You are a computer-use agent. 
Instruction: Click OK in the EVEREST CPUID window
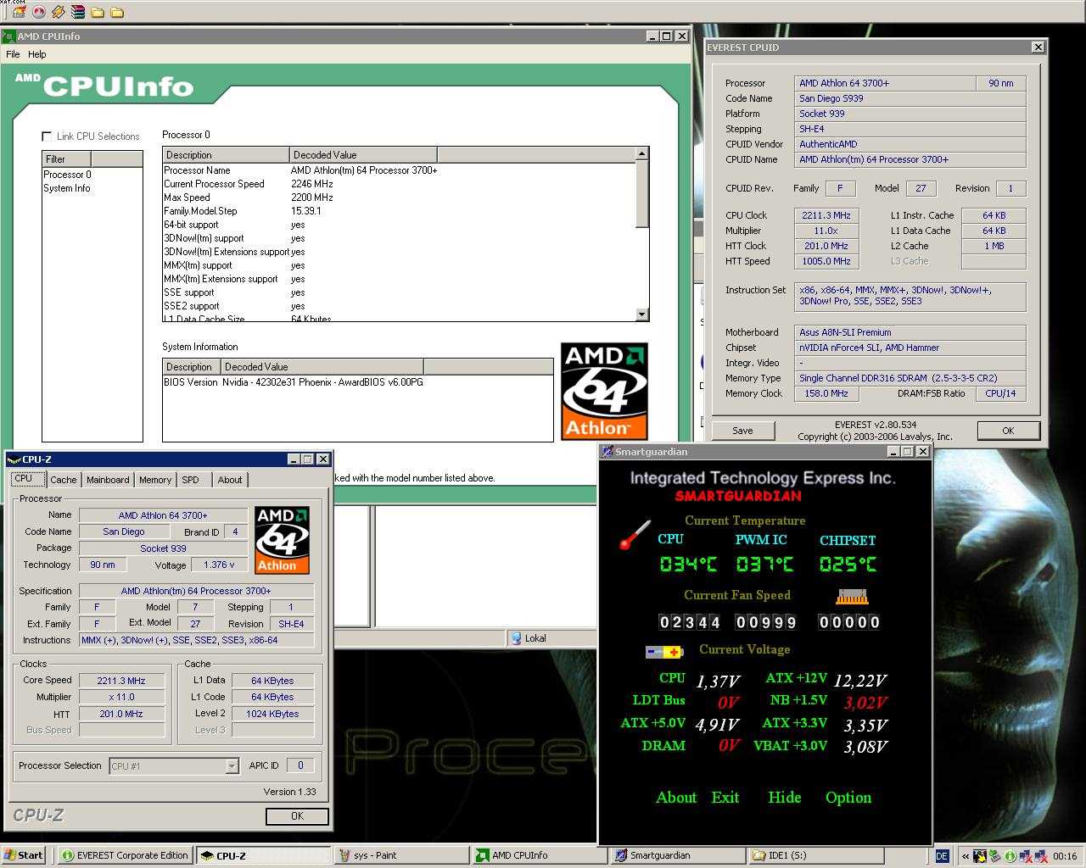(x=1008, y=431)
